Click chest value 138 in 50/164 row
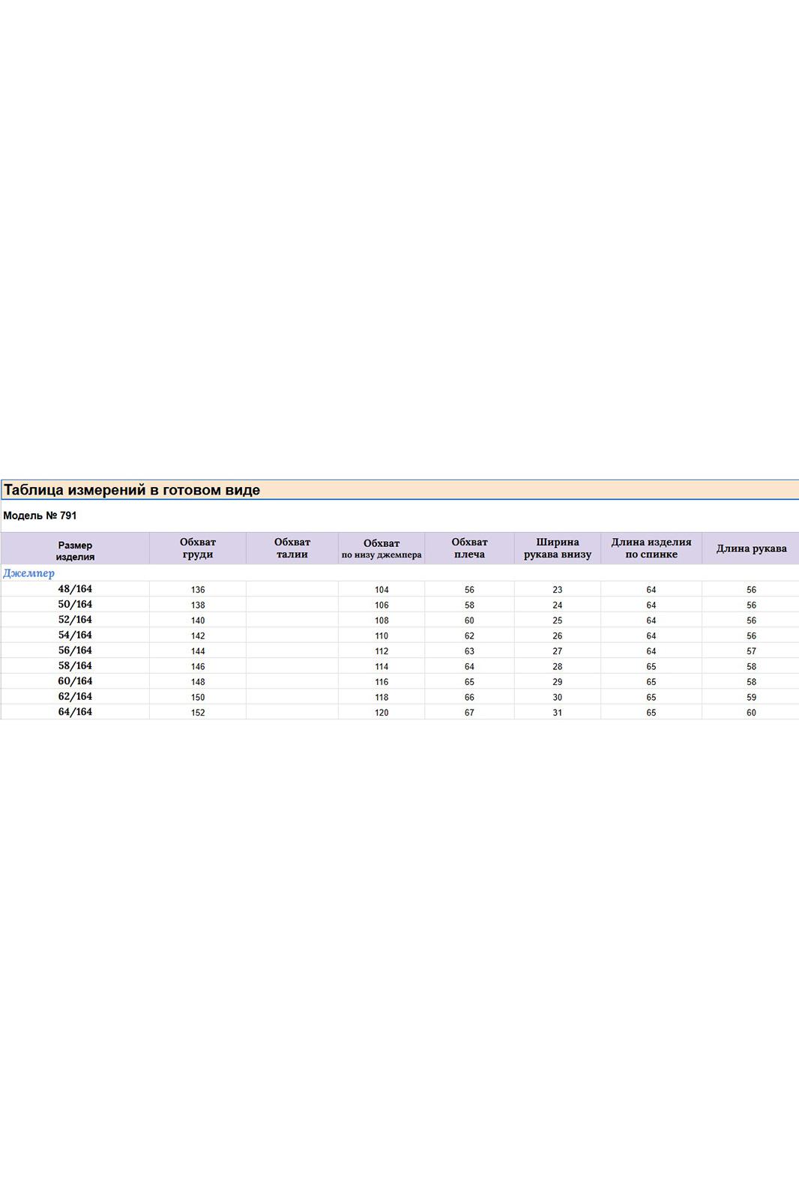Image resolution: width=799 pixels, height=1199 pixels. [198, 605]
